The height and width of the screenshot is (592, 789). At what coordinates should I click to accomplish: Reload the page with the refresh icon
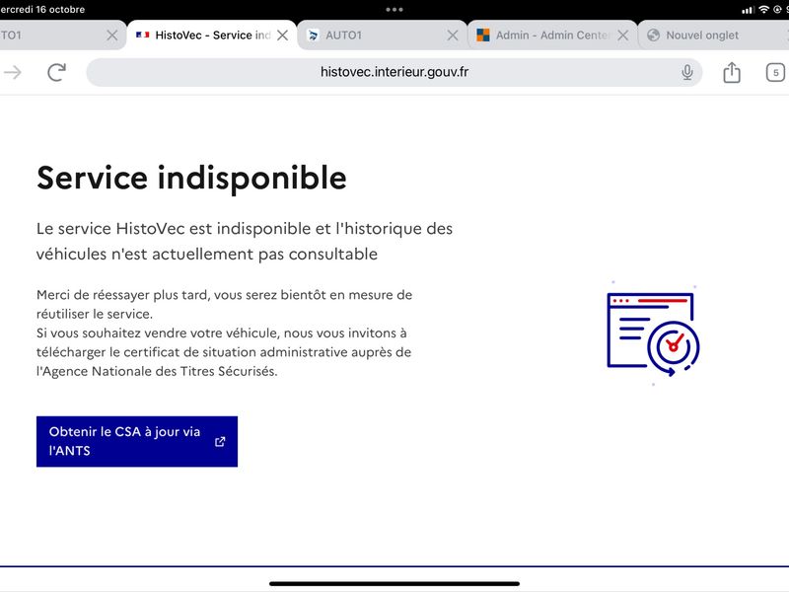point(57,72)
